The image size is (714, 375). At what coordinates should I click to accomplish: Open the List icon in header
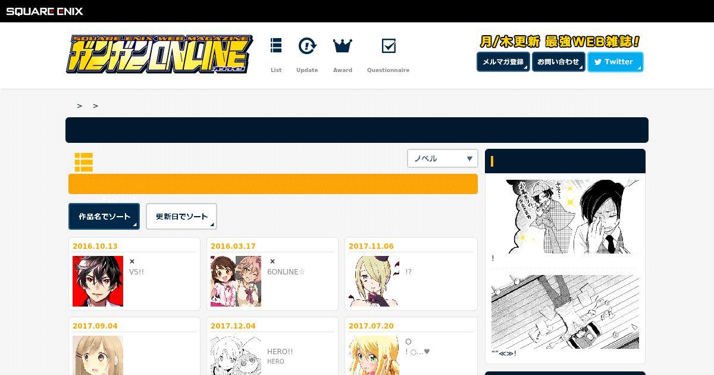click(276, 46)
